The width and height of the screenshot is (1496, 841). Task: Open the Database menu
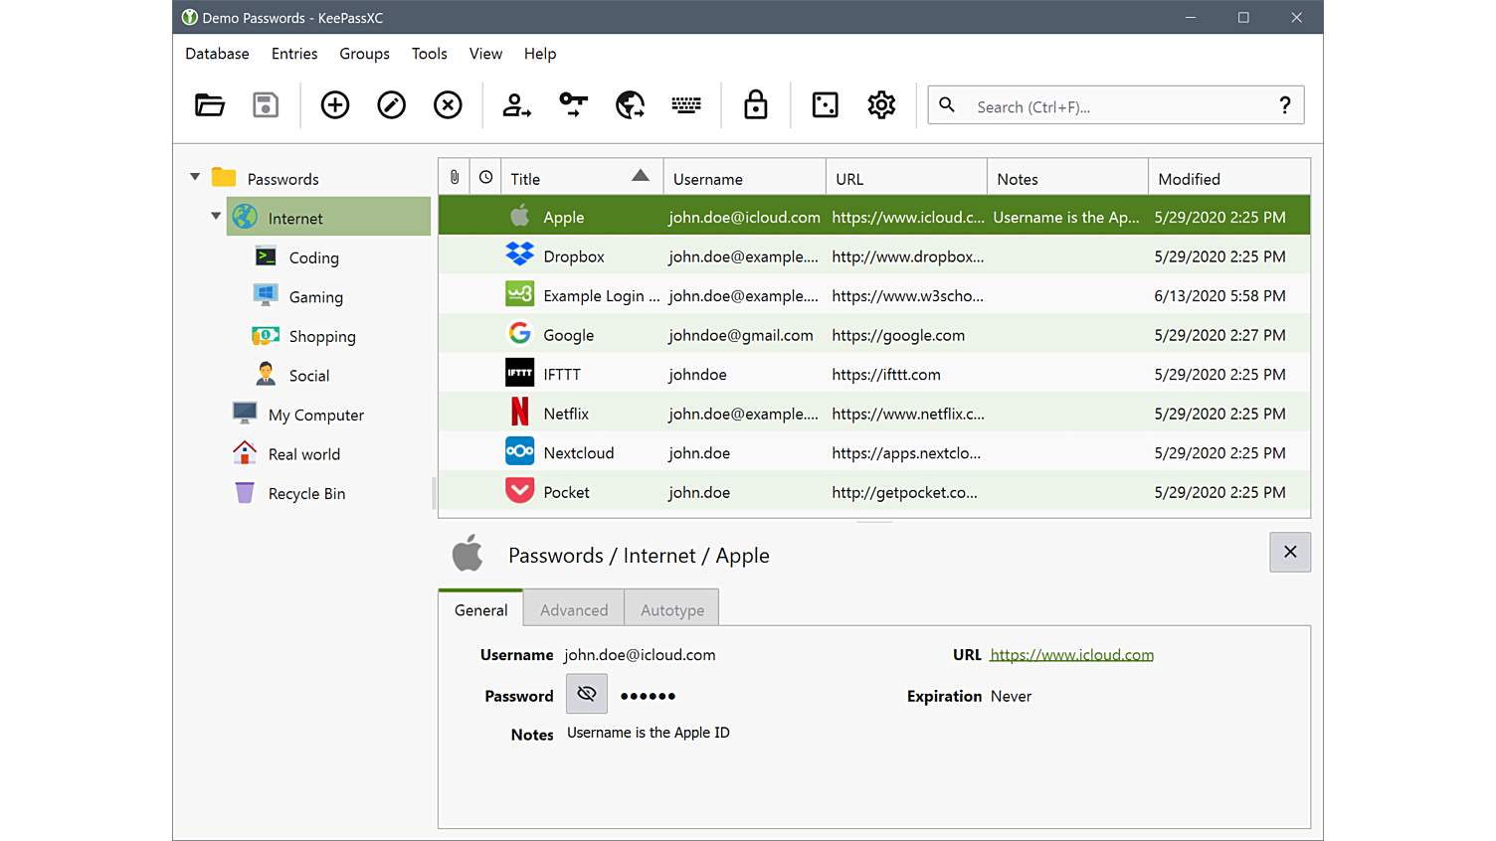click(x=217, y=54)
